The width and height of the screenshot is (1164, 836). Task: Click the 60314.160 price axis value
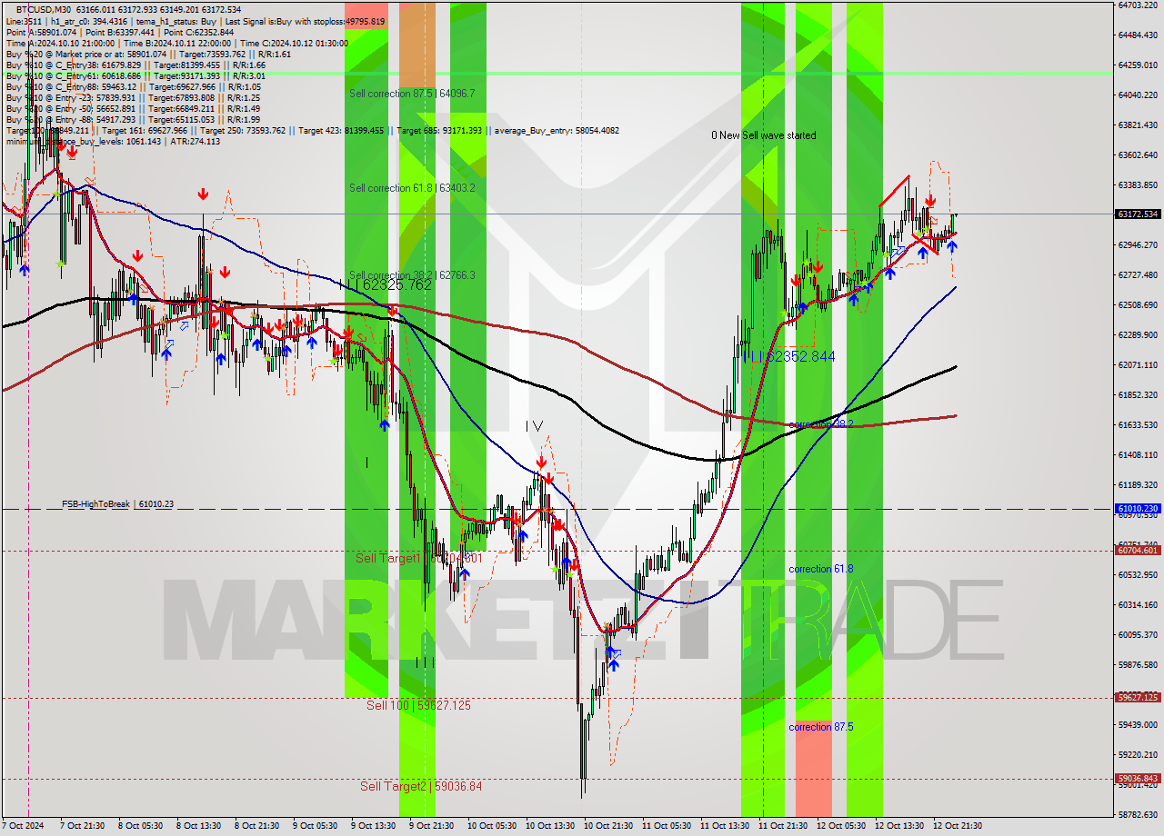(1138, 604)
